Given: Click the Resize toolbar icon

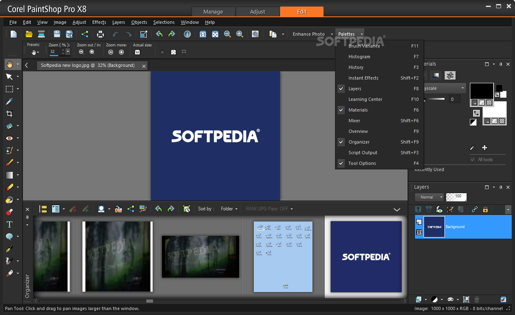Looking at the screenshot, I should coord(144,34).
